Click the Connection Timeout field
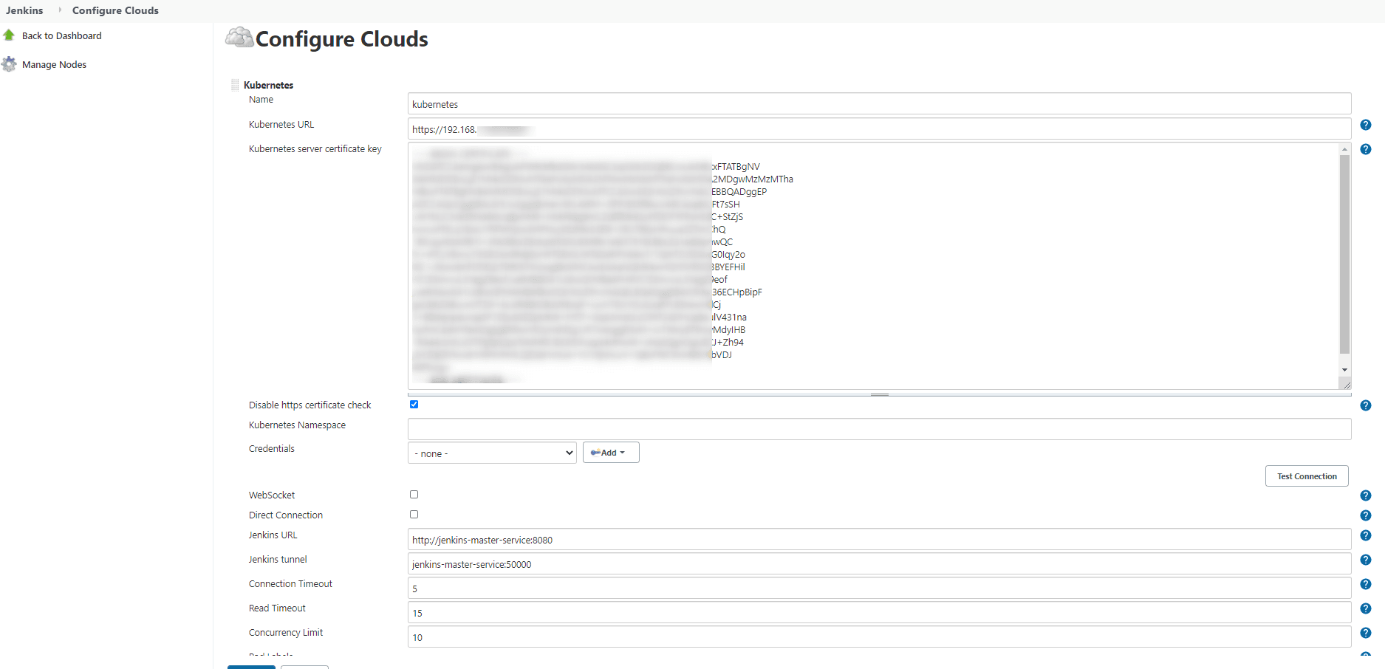Screen dimensions: 1385x669 tap(879, 589)
